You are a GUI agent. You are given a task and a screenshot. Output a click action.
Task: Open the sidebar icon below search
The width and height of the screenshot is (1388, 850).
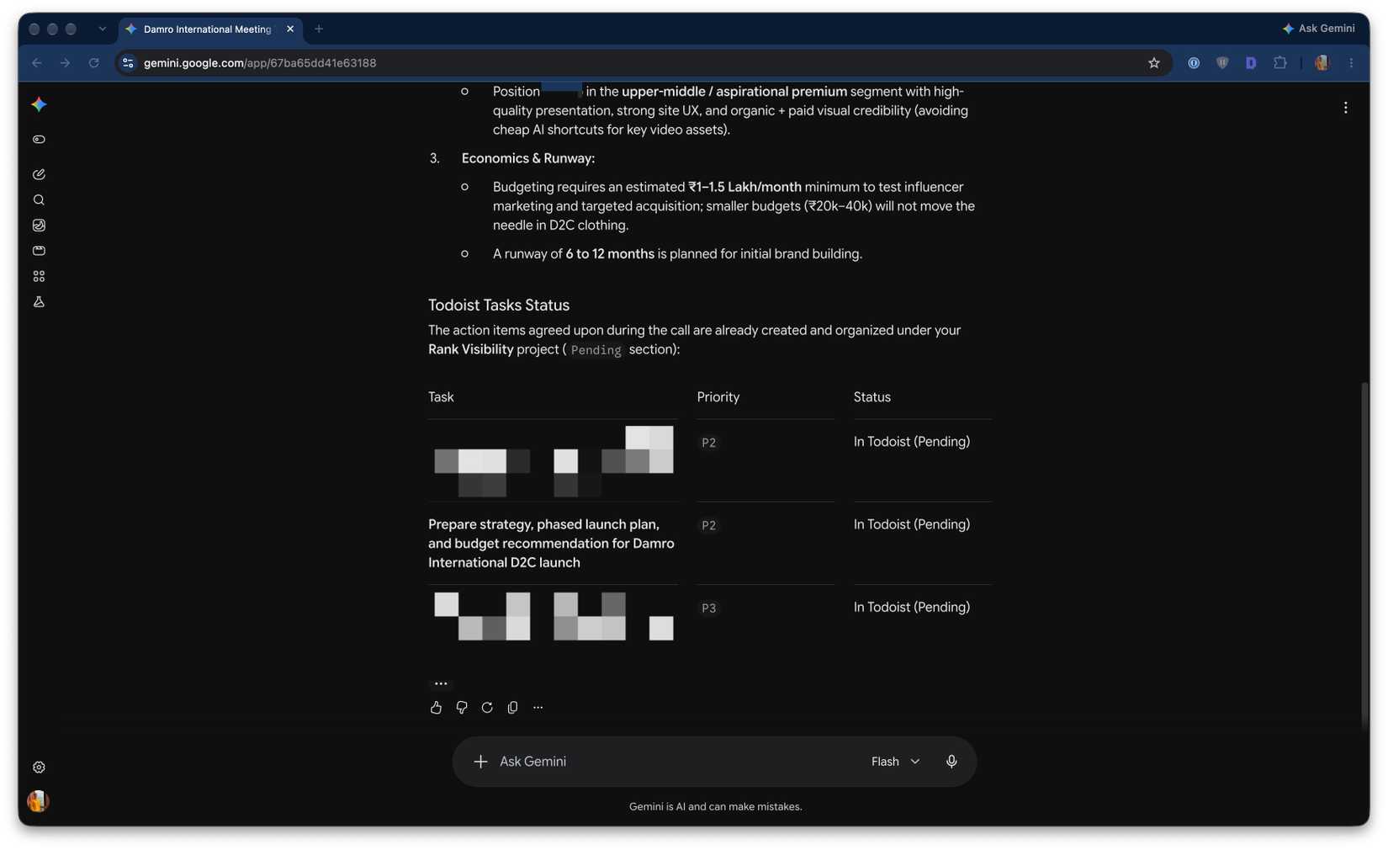[39, 226]
